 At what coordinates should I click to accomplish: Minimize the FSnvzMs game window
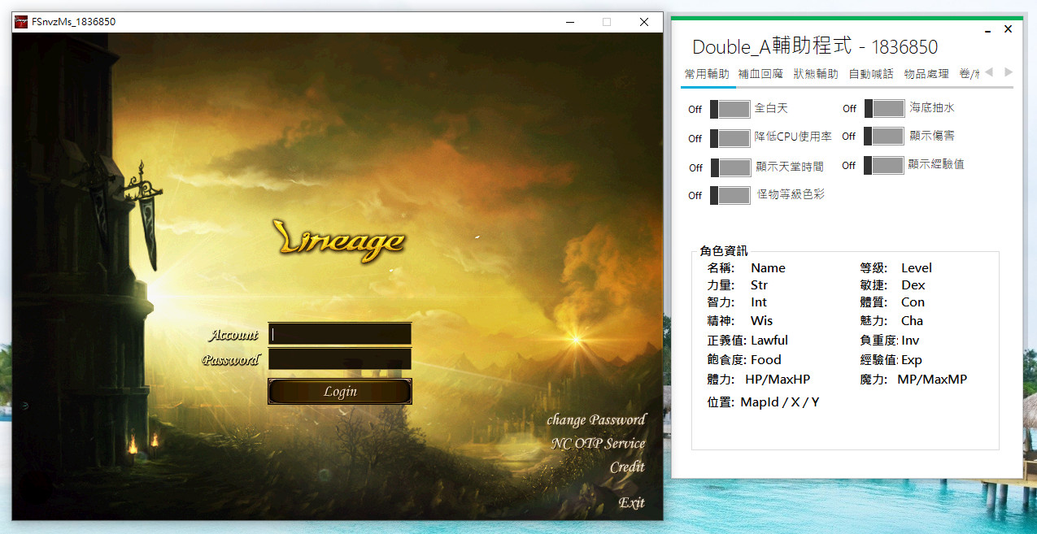569,22
